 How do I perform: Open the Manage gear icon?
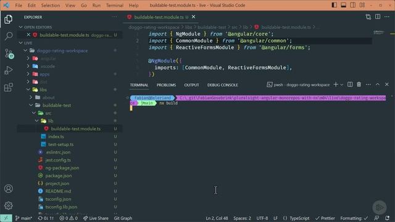click(x=8, y=205)
